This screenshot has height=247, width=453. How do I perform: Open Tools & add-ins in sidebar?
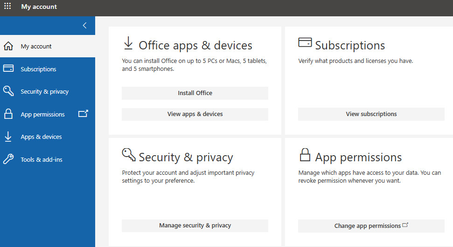(48, 159)
